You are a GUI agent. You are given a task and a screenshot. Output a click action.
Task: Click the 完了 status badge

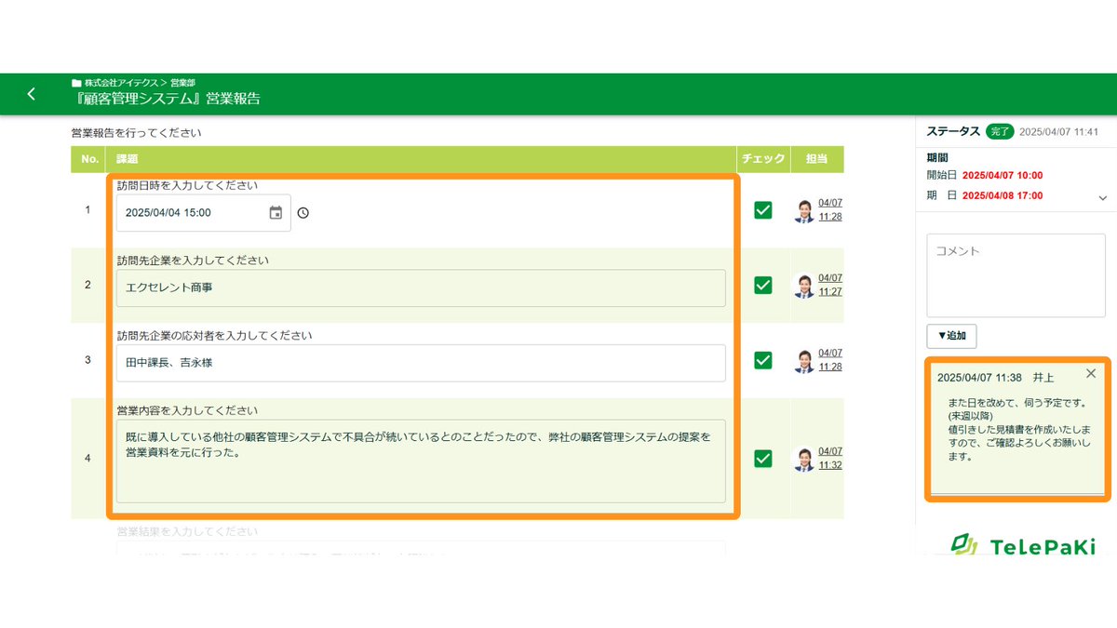[999, 132]
